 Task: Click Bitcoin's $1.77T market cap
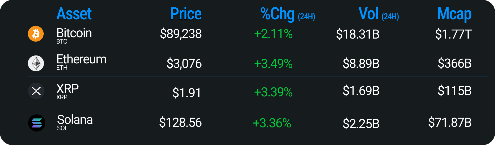(453, 34)
